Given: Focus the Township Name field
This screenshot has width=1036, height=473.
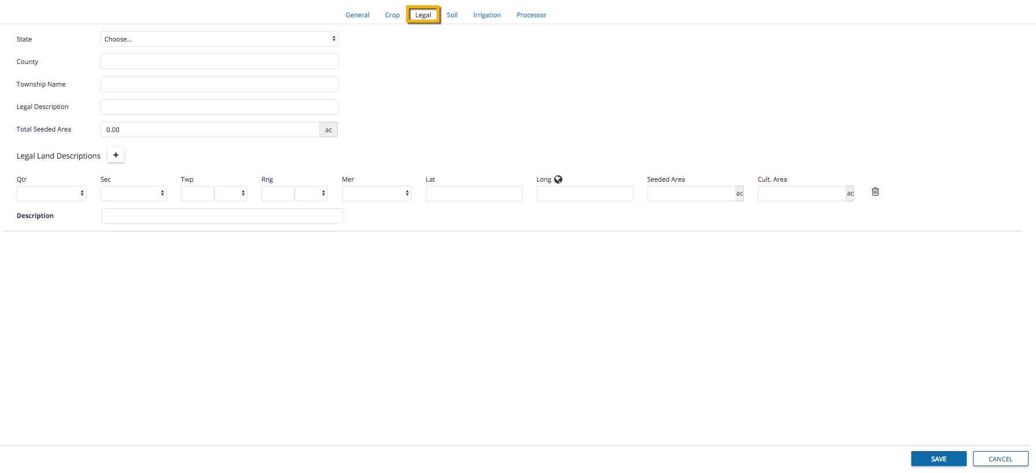Looking at the screenshot, I should coord(219,84).
